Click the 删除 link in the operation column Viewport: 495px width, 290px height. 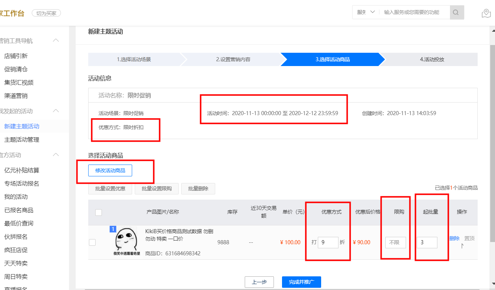[454, 238]
